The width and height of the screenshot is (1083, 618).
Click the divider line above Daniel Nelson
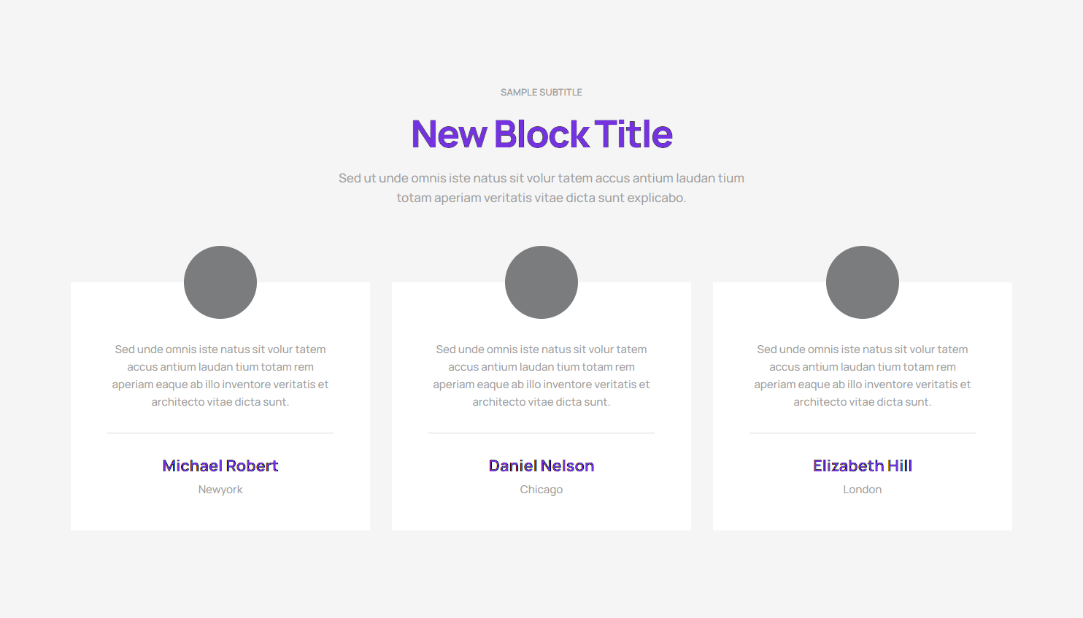pyautogui.click(x=541, y=433)
